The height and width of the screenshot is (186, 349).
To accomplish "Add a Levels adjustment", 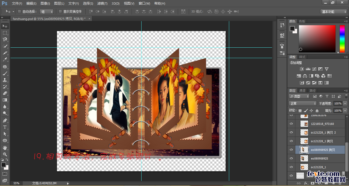I will (308, 69).
